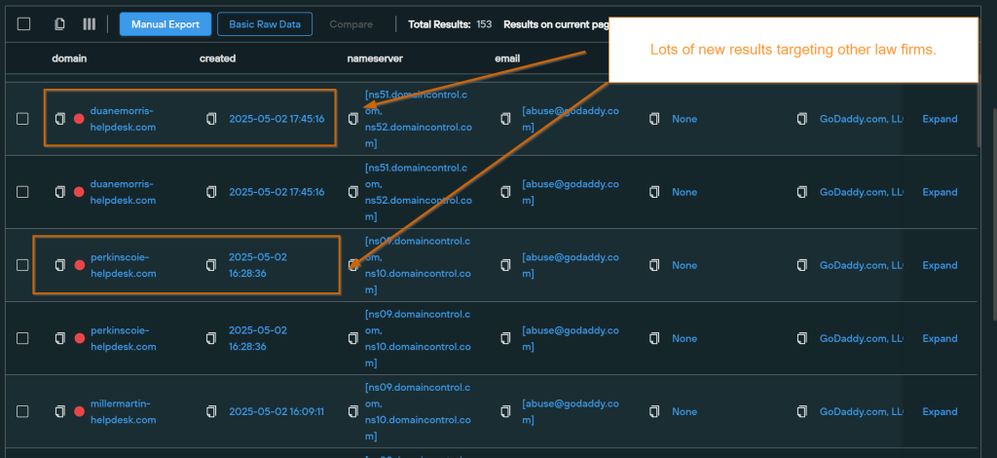Open first duanemorris-helpdesk.com domain link

pos(124,119)
